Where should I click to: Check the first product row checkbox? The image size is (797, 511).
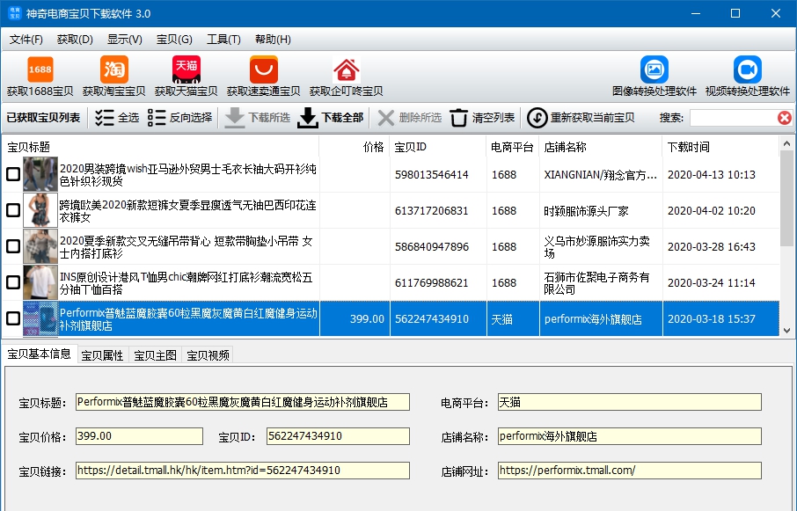(x=11, y=172)
